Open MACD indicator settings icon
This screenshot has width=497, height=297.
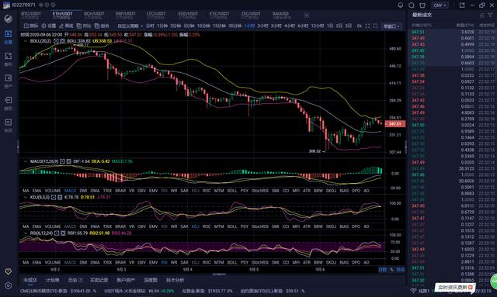[62, 161]
